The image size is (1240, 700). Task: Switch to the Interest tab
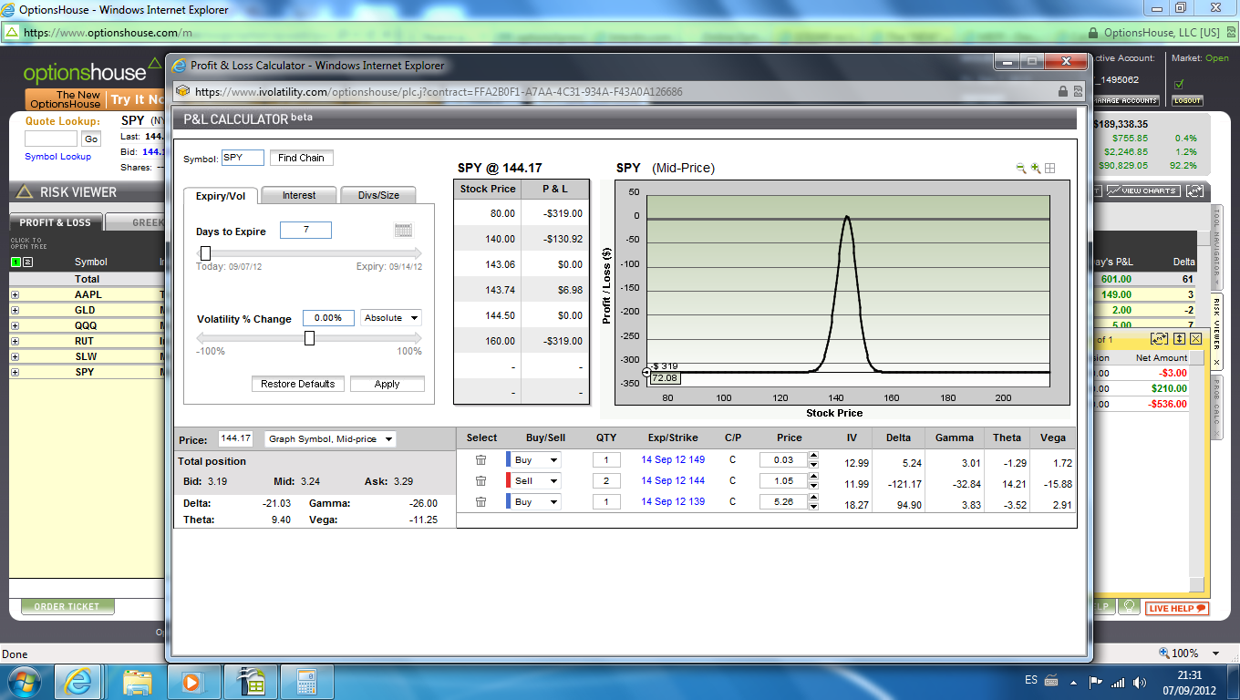click(x=298, y=195)
